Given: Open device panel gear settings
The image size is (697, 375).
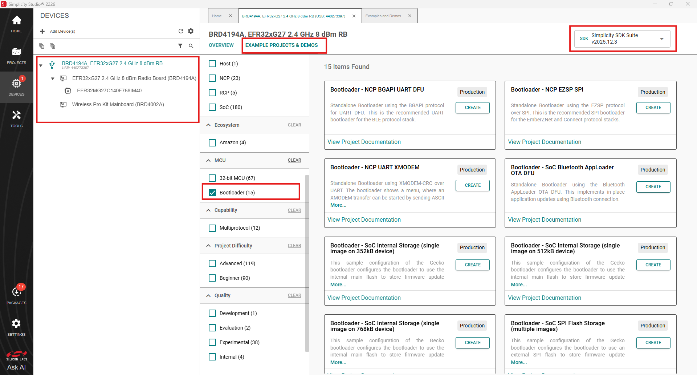Looking at the screenshot, I should (191, 31).
